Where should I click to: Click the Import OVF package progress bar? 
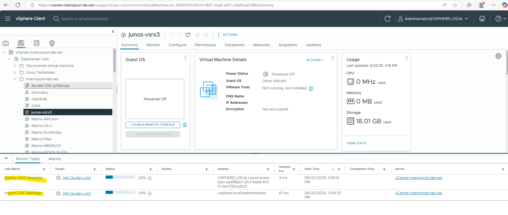click(120, 193)
